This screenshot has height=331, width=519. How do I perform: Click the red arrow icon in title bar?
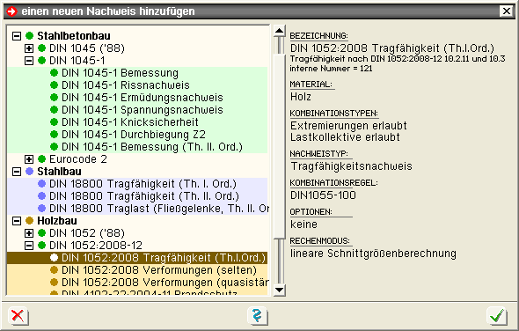pos(12,11)
